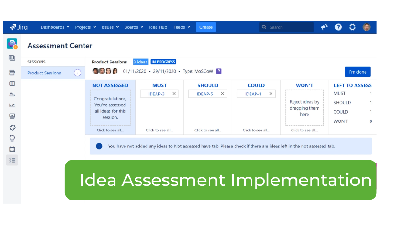Open the puzzle piece add-ons icon
Viewport: 397px width, 226px height.
tap(12, 127)
